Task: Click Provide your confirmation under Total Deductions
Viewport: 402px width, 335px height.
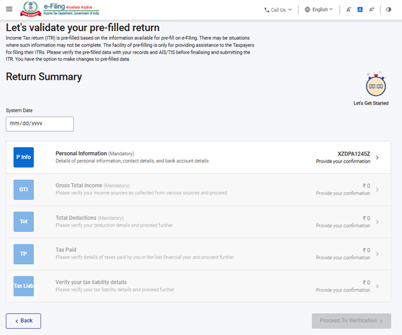Action: tap(343, 225)
